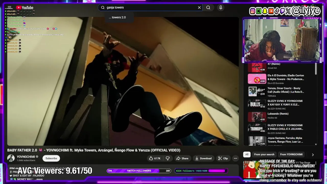The image size is (327, 184).
Task: Click 'Anuel AA' channel name
Action: (x=272, y=68)
